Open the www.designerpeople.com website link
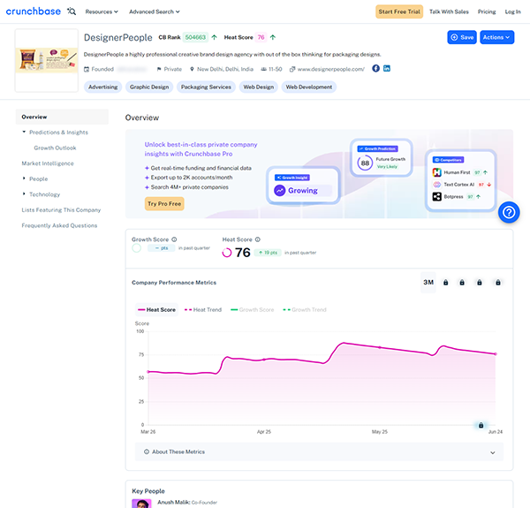 click(331, 69)
